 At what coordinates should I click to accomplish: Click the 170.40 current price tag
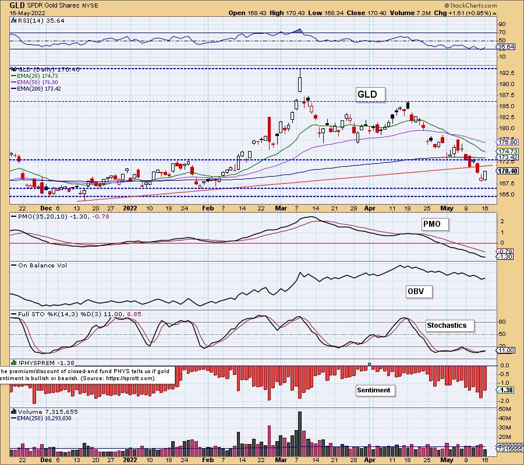coord(508,171)
